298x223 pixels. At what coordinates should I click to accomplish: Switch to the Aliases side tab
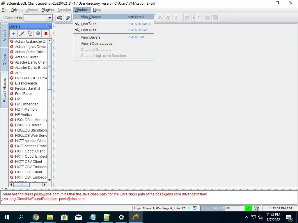click(x=4, y=35)
